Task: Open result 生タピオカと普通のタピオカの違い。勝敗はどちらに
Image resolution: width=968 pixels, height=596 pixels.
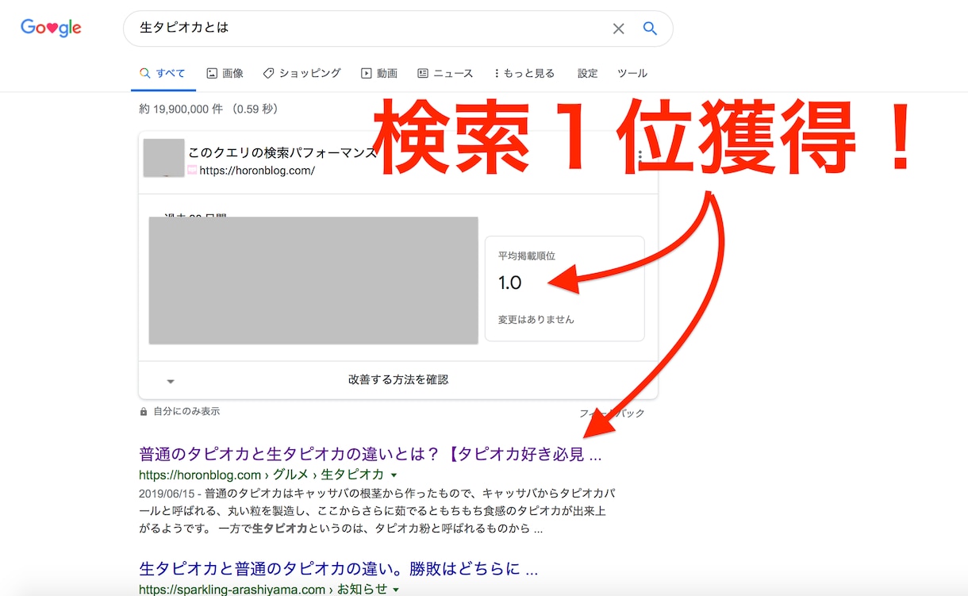Action: (x=339, y=569)
